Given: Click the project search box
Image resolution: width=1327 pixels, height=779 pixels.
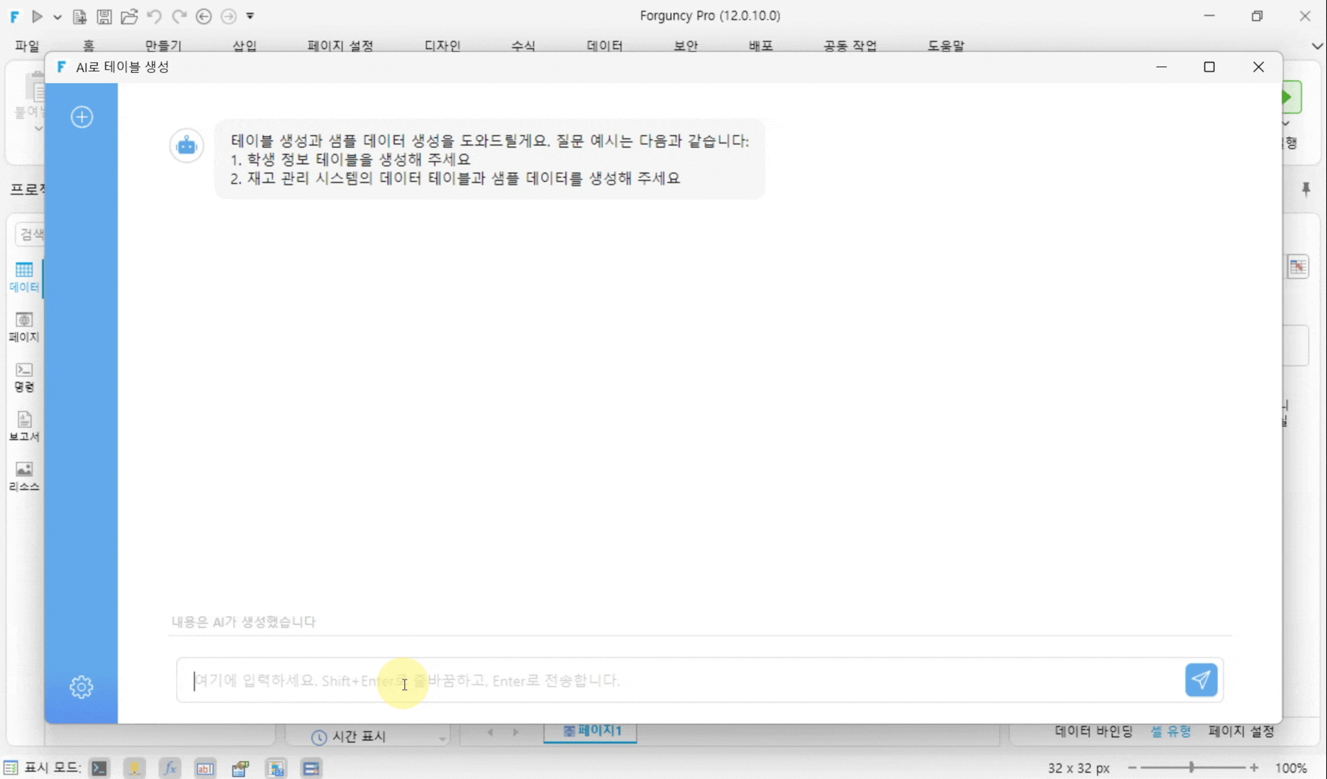Looking at the screenshot, I should point(30,234).
